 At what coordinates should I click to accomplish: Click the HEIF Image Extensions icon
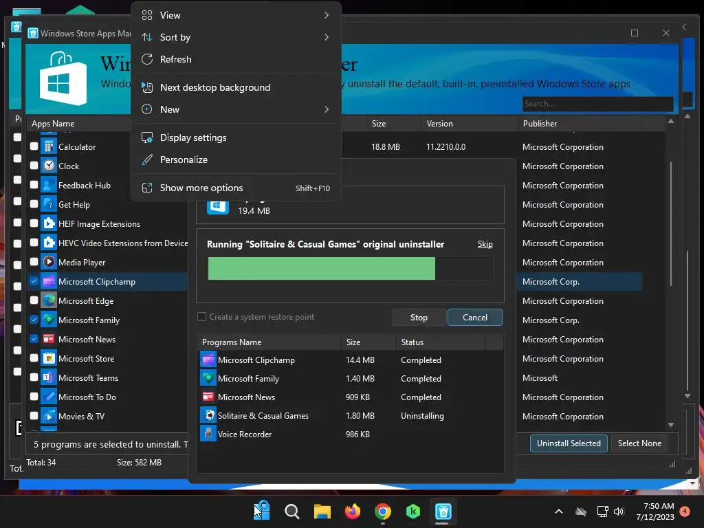coord(49,223)
